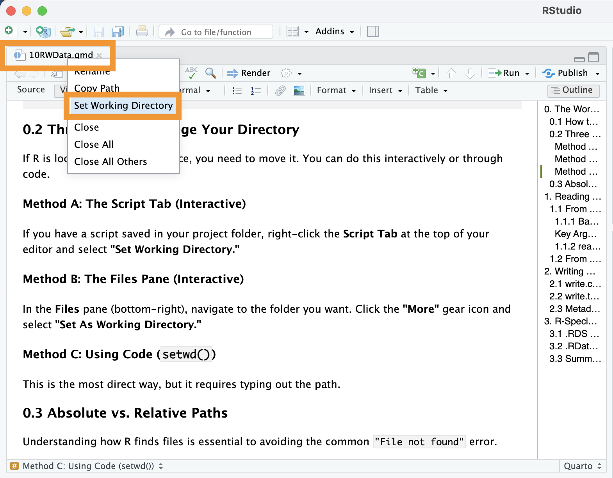This screenshot has width=613, height=478.
Task: Open the Table dropdown menu
Action: [x=431, y=90]
